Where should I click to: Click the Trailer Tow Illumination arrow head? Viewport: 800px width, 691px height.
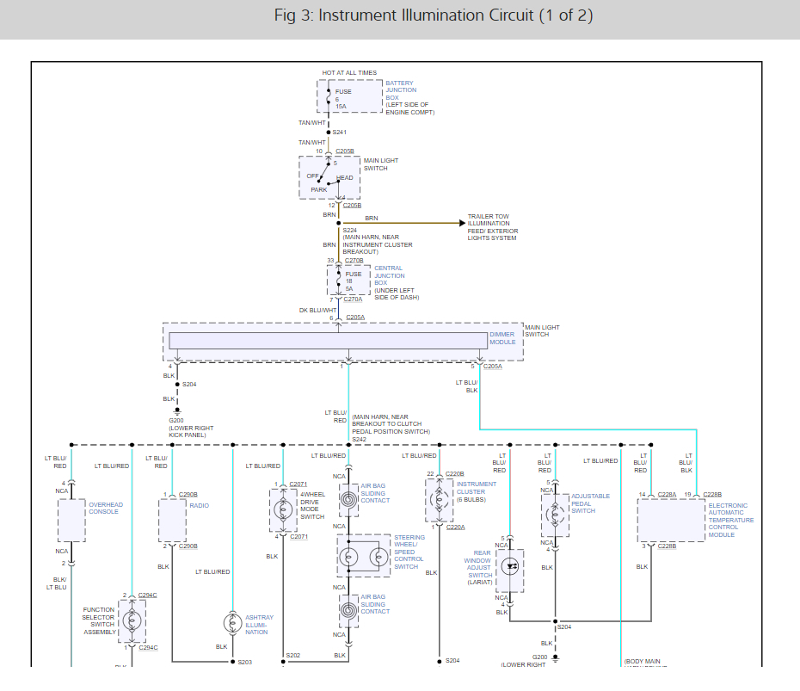(x=460, y=223)
